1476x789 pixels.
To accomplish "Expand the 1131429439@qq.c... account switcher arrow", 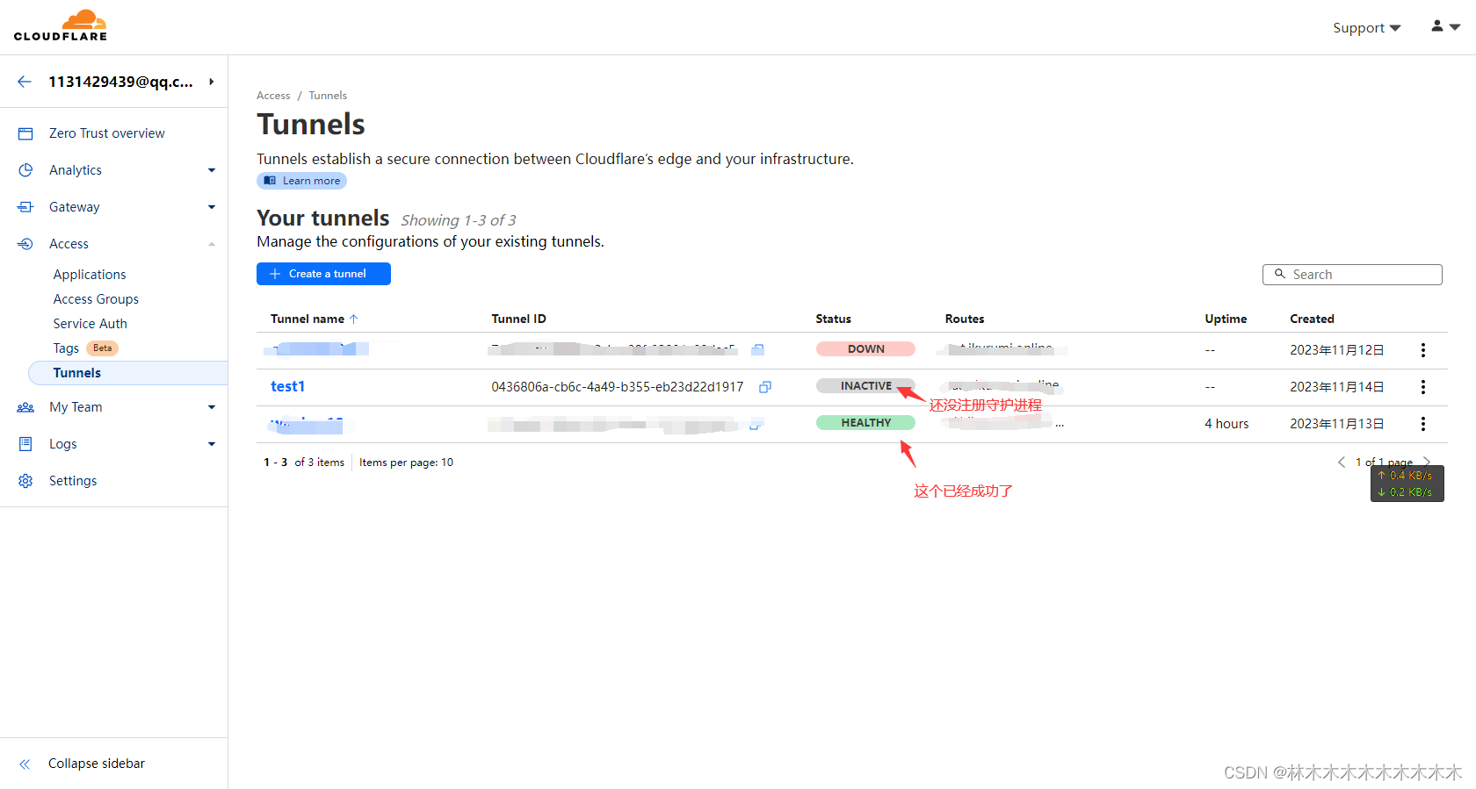I will [x=211, y=82].
